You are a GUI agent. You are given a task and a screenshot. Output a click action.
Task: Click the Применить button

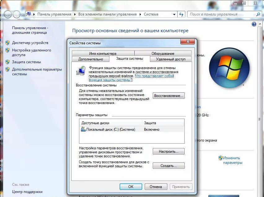[x=181, y=186]
